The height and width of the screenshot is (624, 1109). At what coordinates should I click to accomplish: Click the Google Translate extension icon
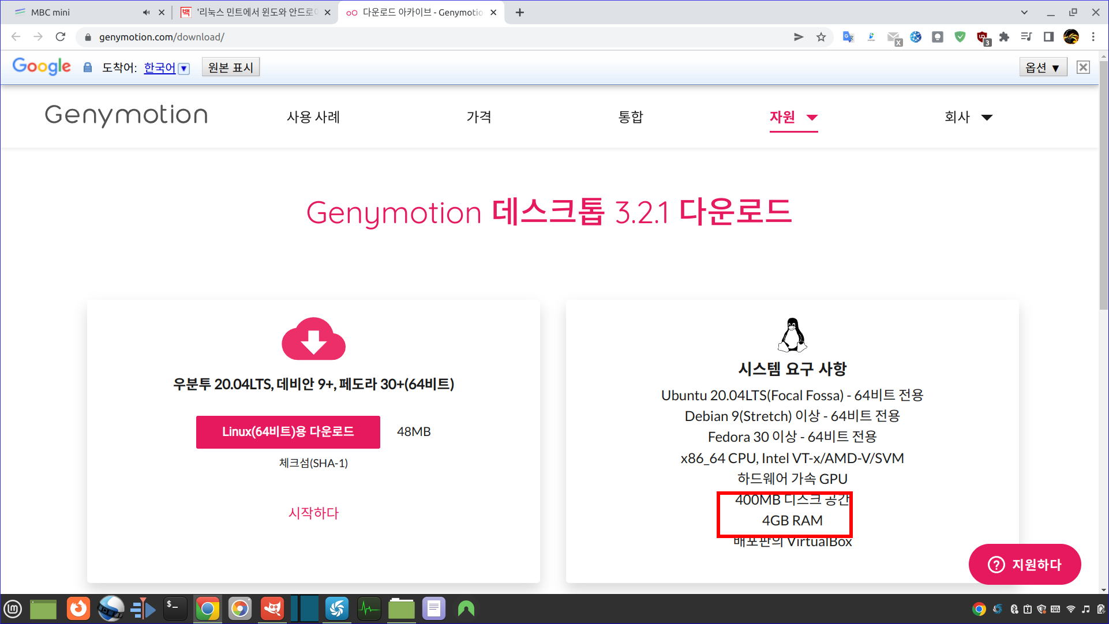(x=848, y=37)
